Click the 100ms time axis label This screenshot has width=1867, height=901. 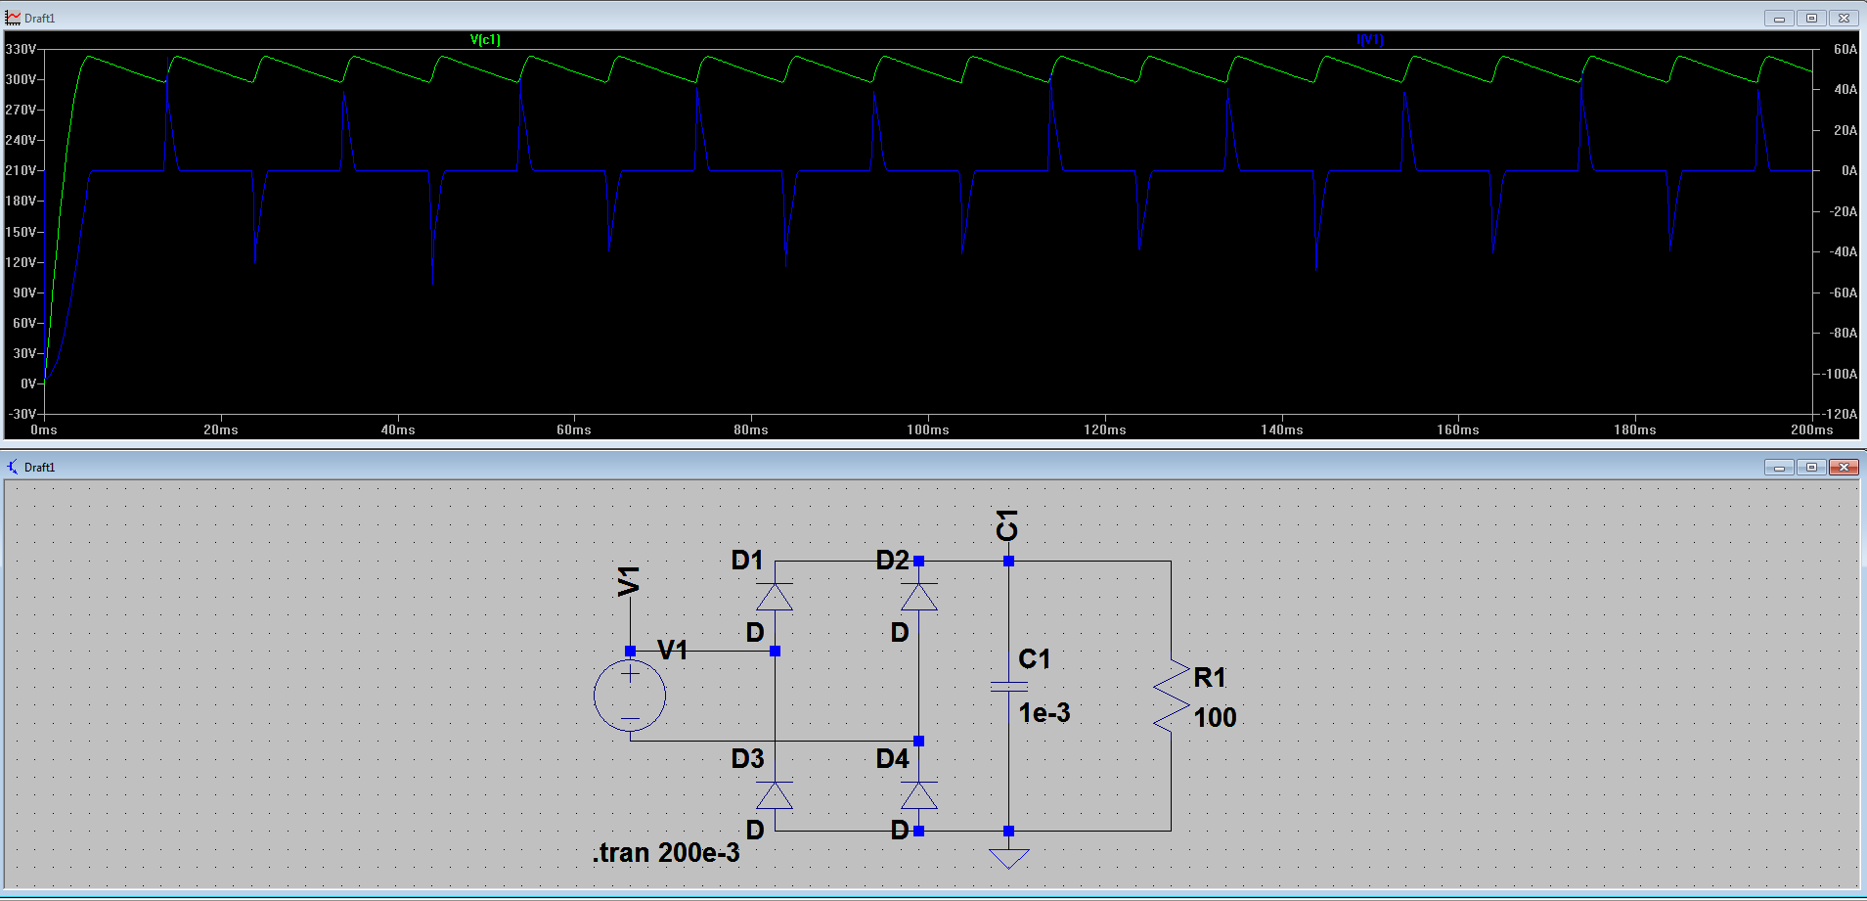point(928,430)
